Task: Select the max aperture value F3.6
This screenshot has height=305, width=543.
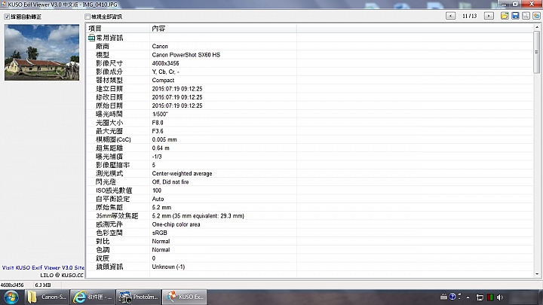Action: (x=158, y=131)
